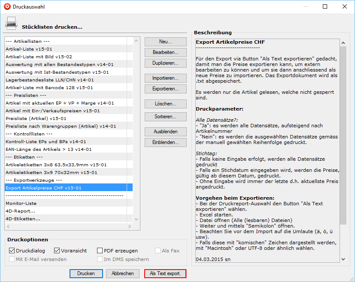Duplicate report via Duplizieren... button
Image resolution: width=355 pixels, height=282 pixels.
[x=165, y=63]
